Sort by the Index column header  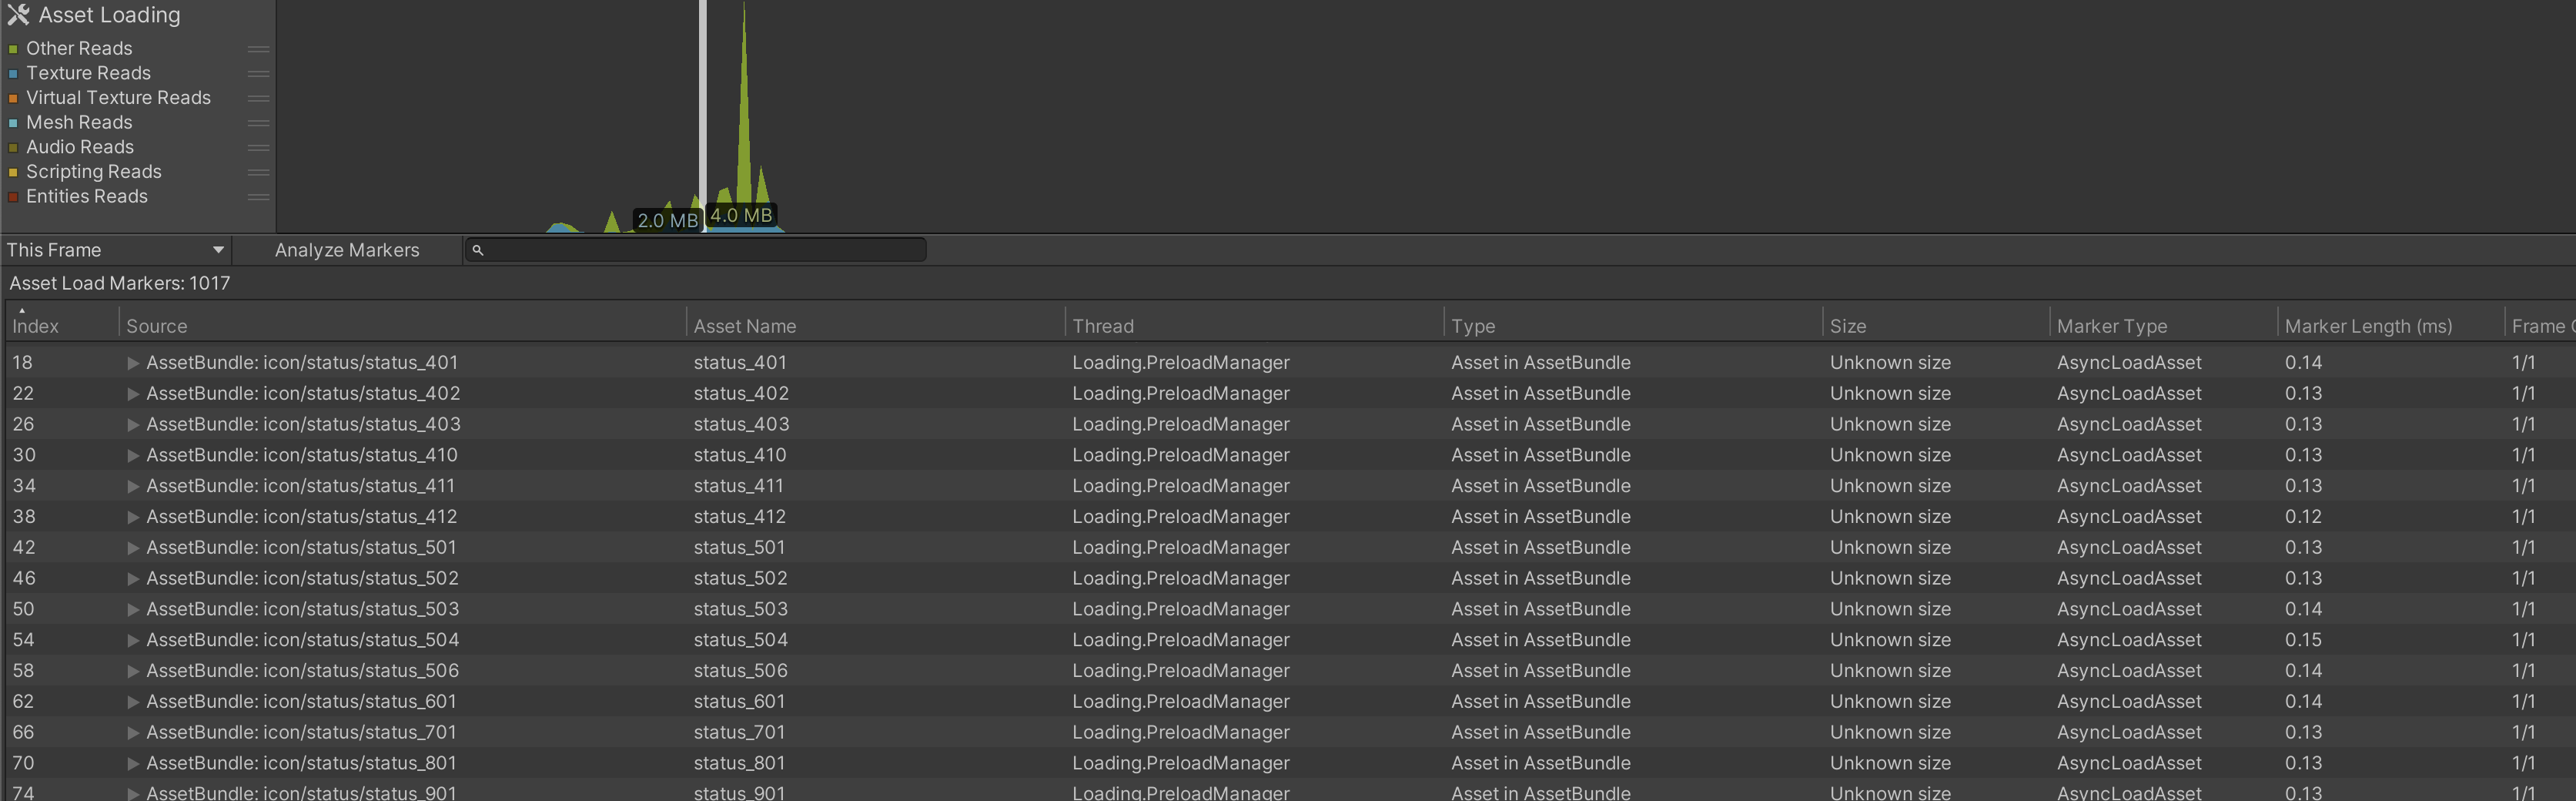click(x=36, y=326)
